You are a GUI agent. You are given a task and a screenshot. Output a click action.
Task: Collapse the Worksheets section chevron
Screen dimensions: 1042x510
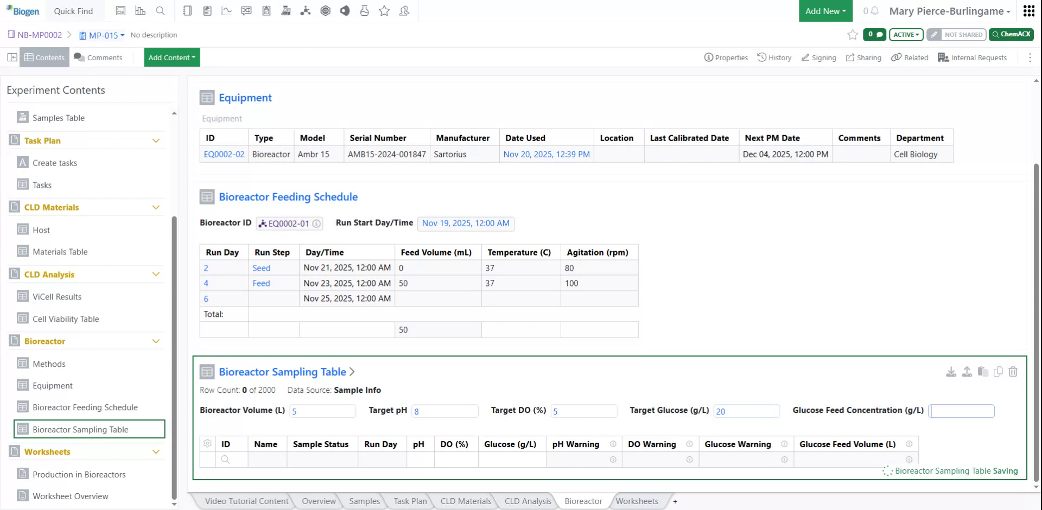(156, 451)
